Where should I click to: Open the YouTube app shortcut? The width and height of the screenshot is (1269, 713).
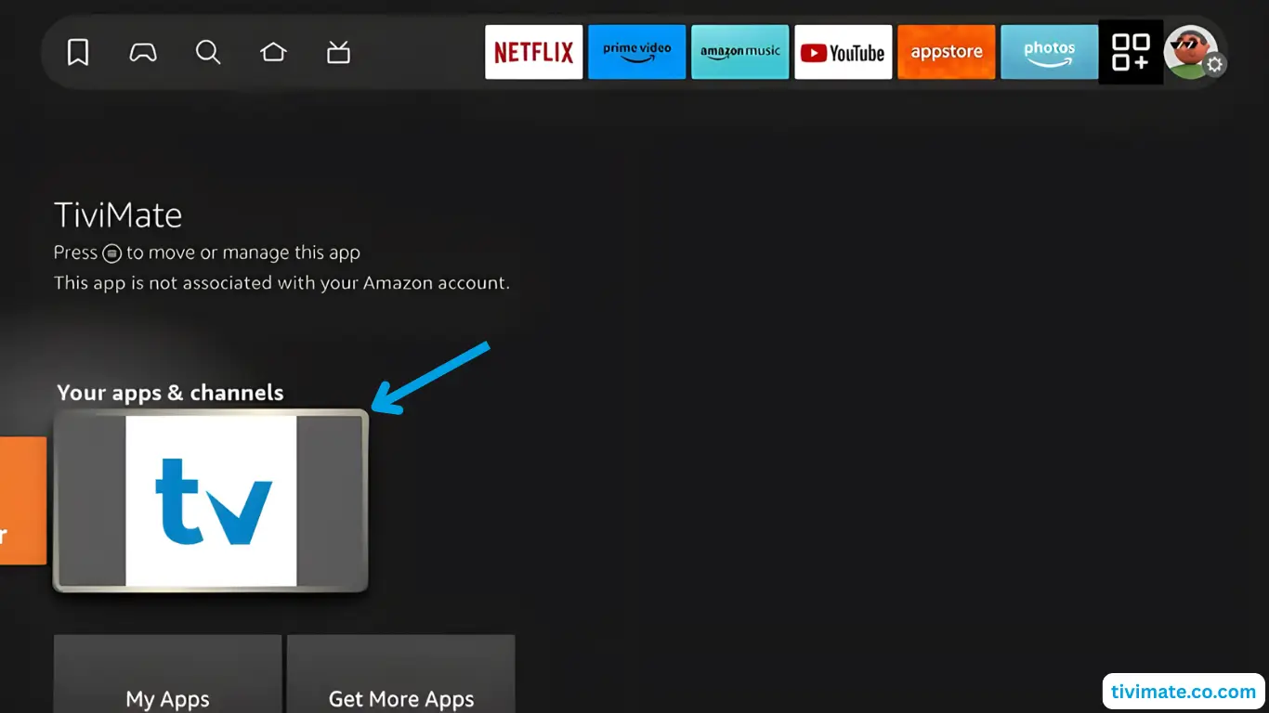point(843,52)
